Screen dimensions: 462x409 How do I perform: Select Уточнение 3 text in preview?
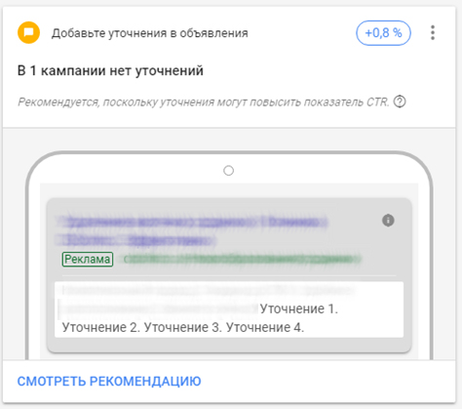(x=183, y=327)
